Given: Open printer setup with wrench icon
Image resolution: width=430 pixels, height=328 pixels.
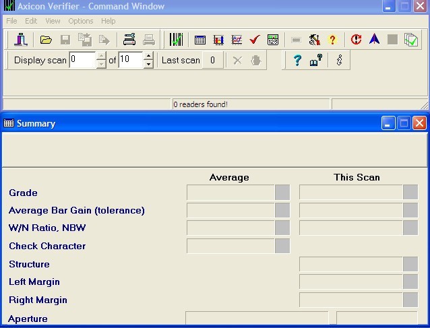Looking at the screenshot, I should click(129, 40).
